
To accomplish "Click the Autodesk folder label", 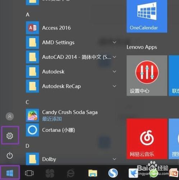I will point(53,72).
